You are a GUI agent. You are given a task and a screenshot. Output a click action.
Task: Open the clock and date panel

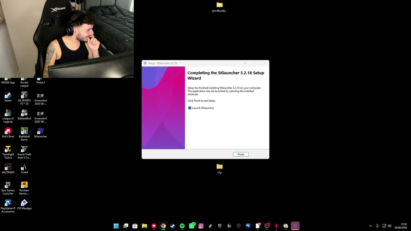click(x=401, y=226)
